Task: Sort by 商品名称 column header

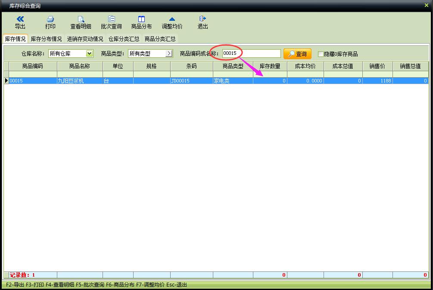Action: click(80, 66)
